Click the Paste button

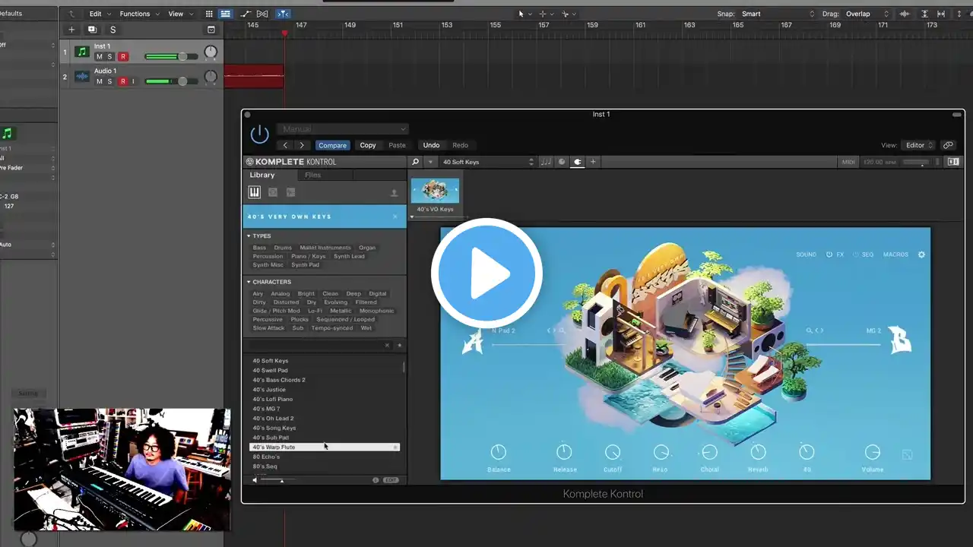point(397,145)
